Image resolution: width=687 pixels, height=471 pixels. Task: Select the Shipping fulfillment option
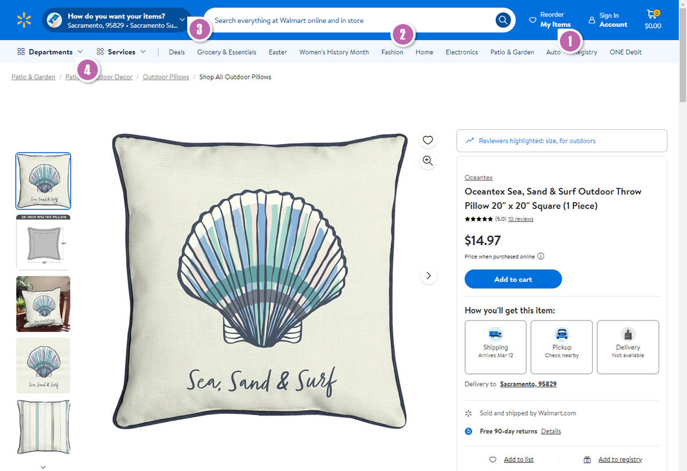pos(495,347)
